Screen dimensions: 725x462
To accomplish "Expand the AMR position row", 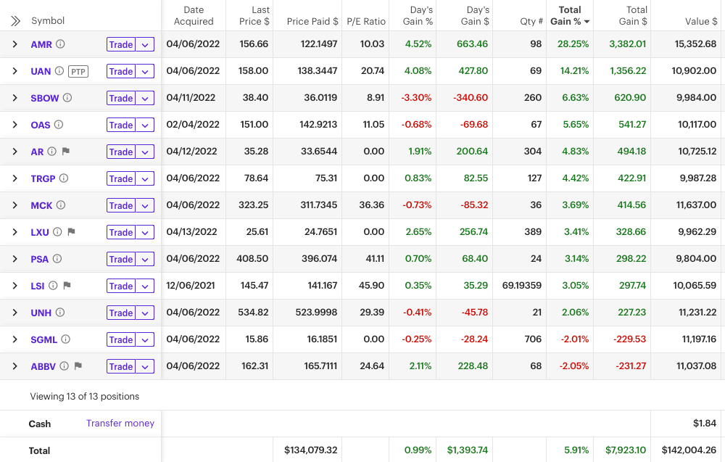I will point(14,44).
